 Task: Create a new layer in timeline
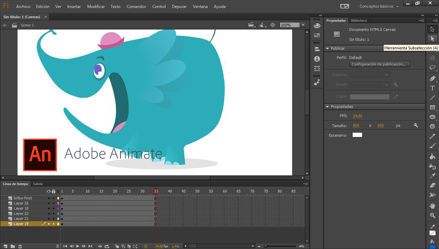6,246
